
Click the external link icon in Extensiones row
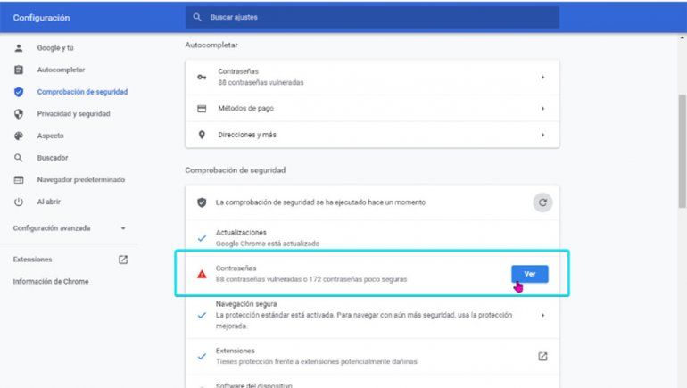point(542,356)
